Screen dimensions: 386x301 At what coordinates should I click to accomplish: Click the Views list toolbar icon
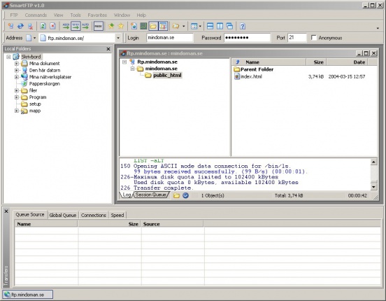click(194, 26)
